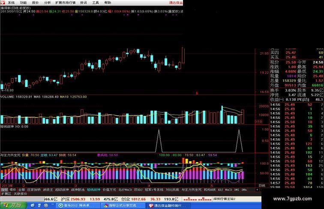Click the show desktop quick launch icon
This screenshot has height=209, width=324.
(x=39, y=206)
